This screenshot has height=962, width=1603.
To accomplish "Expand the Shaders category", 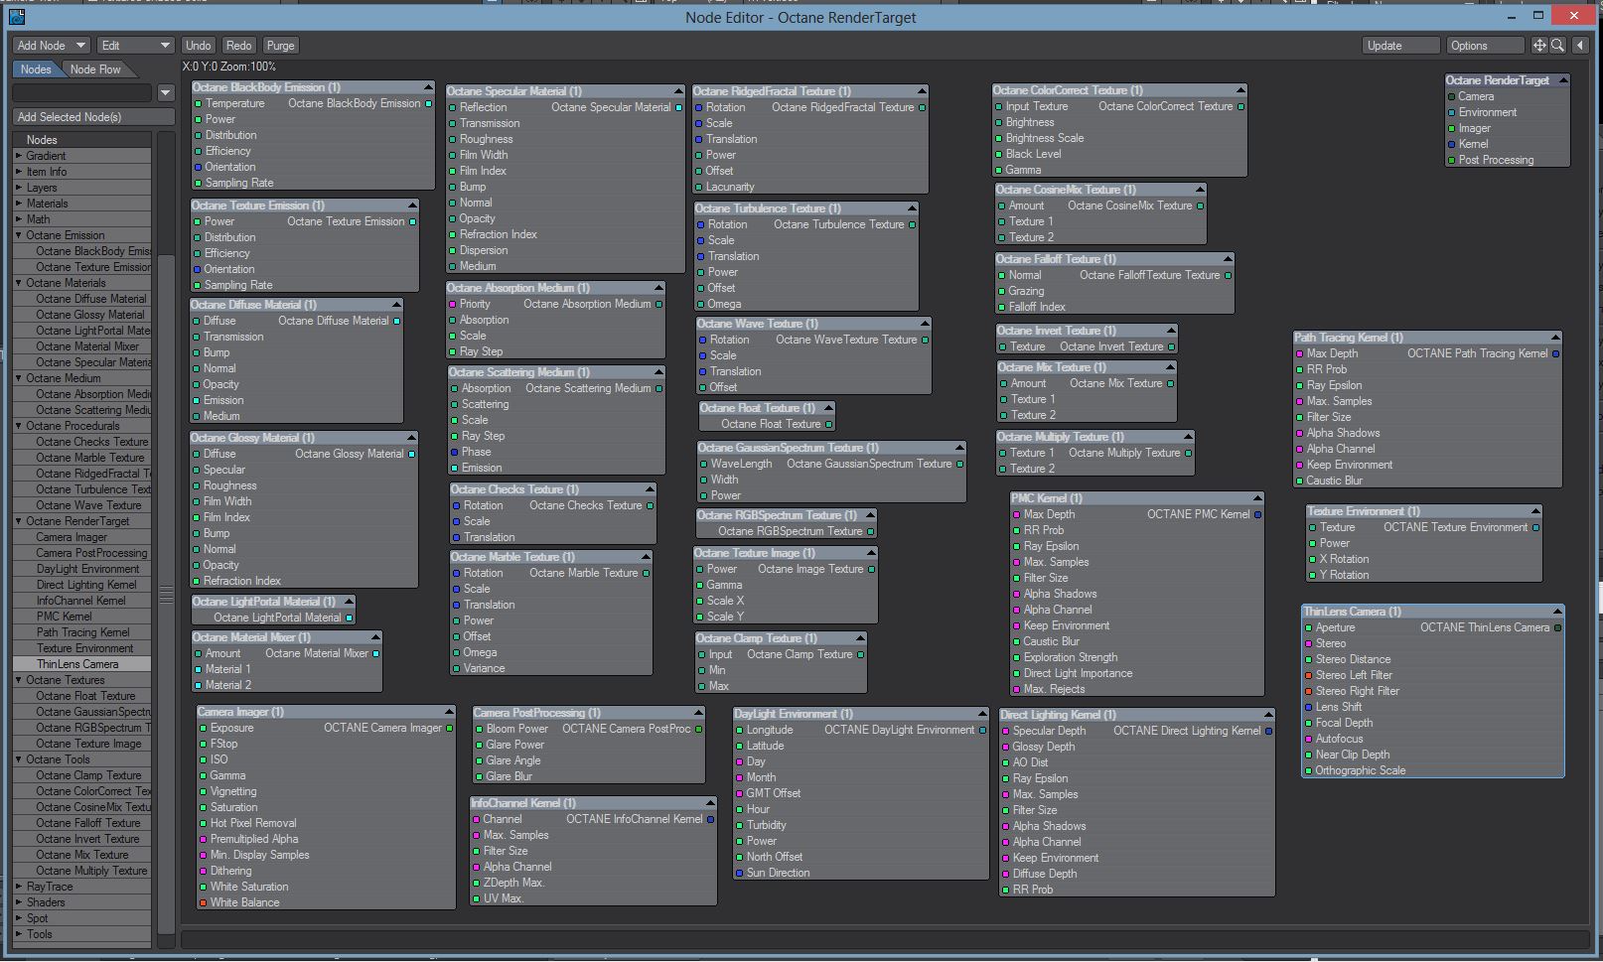I will tap(19, 902).
